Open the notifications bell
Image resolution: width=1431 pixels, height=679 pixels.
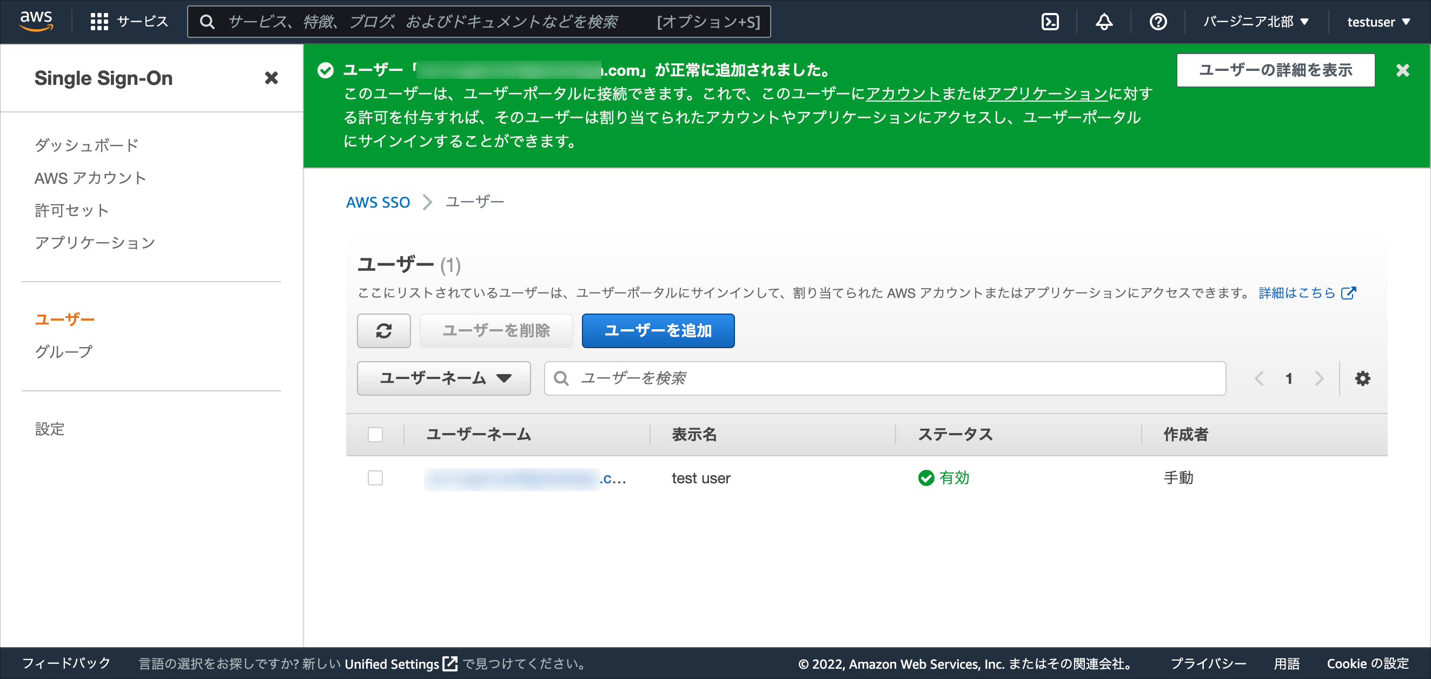click(x=1103, y=22)
